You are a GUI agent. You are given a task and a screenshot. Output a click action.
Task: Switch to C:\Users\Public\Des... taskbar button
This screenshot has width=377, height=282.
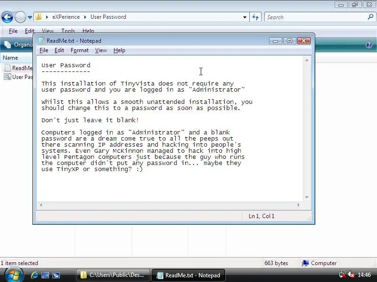point(113,275)
